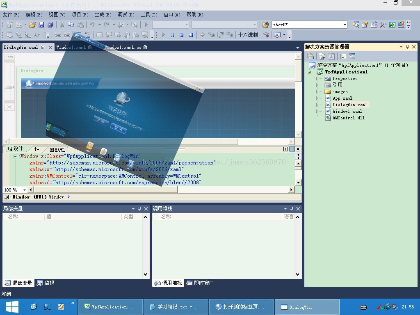Expand the images folder node
The width and height of the screenshot is (420, 315).
[317, 91]
